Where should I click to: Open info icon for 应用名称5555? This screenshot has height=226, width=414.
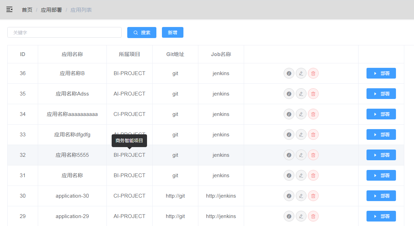pyautogui.click(x=289, y=155)
